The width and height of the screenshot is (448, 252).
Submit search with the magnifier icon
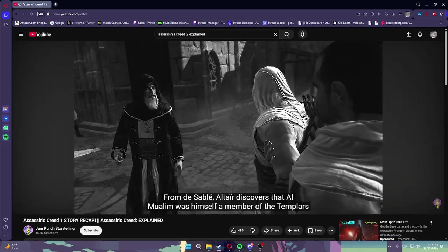pyautogui.click(x=287, y=34)
